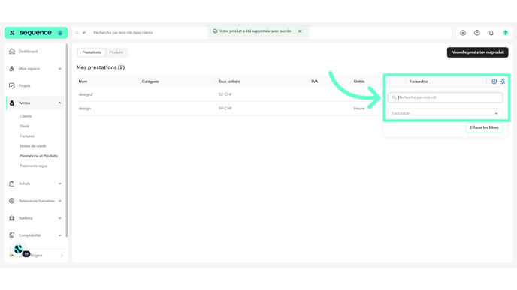
Task: Open the notifications bell
Action: coord(491,33)
